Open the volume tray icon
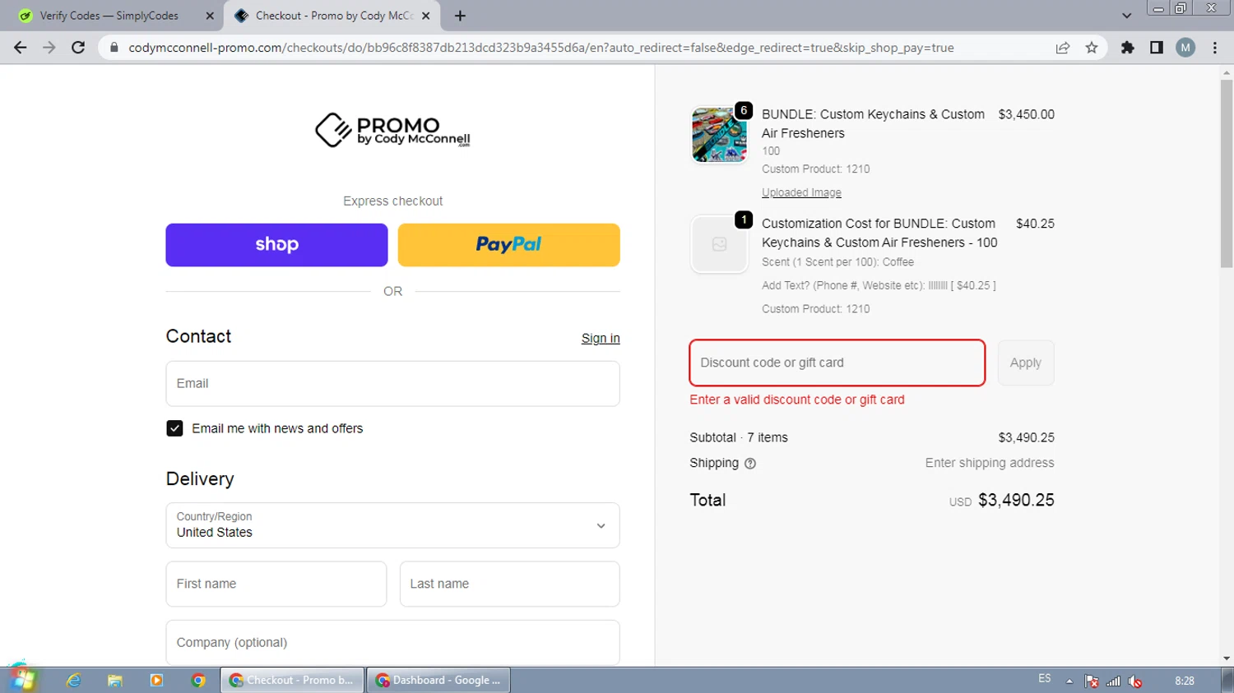 [x=1135, y=681]
